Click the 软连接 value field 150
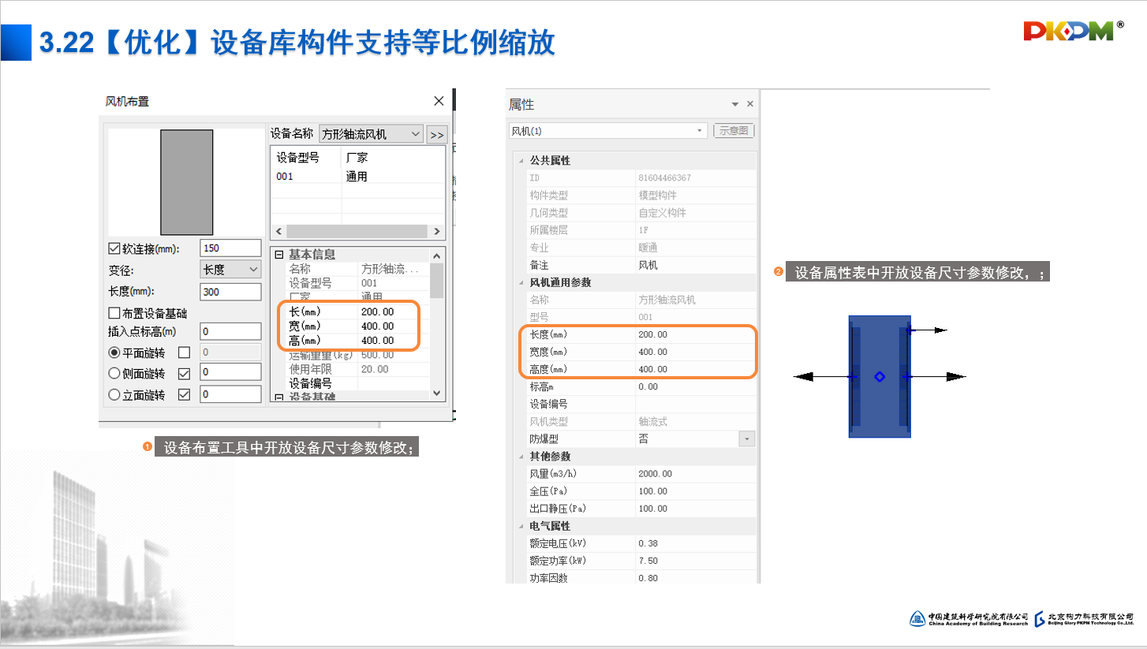Viewport: 1147px width, 649px height. coord(230,248)
